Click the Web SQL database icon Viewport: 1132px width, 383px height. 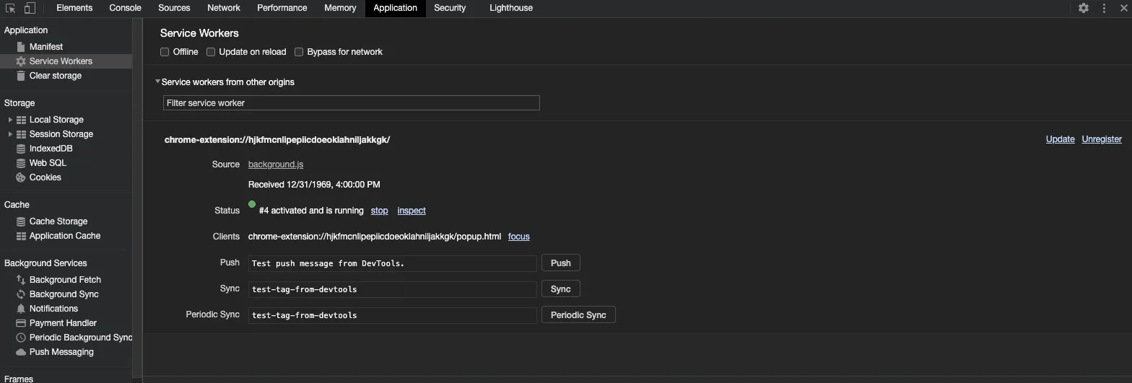21,163
